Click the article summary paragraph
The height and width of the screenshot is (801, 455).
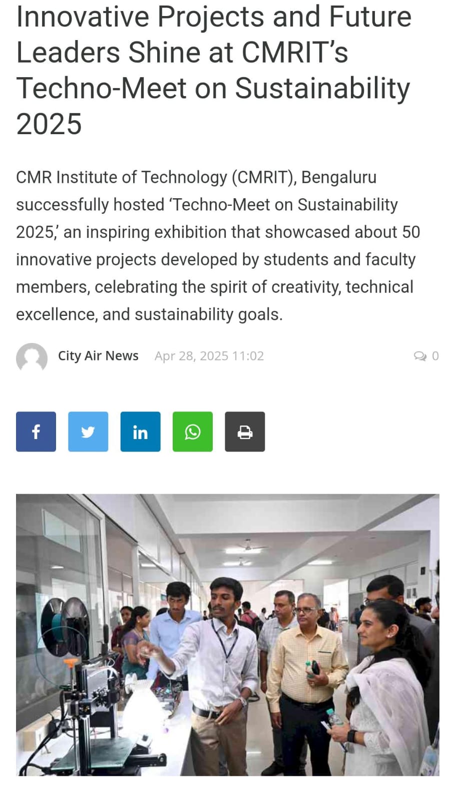coord(218,245)
